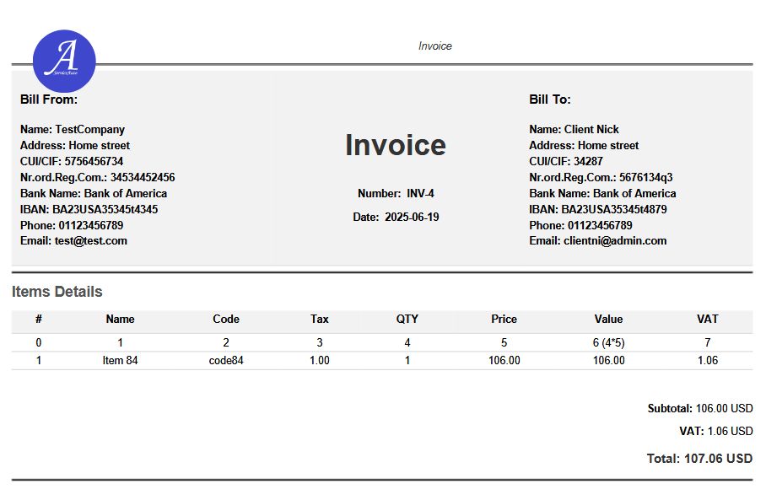Screen dimensions: 766x500
Task: Click CUI/CIF: 5756456734 line
Action: [72, 161]
